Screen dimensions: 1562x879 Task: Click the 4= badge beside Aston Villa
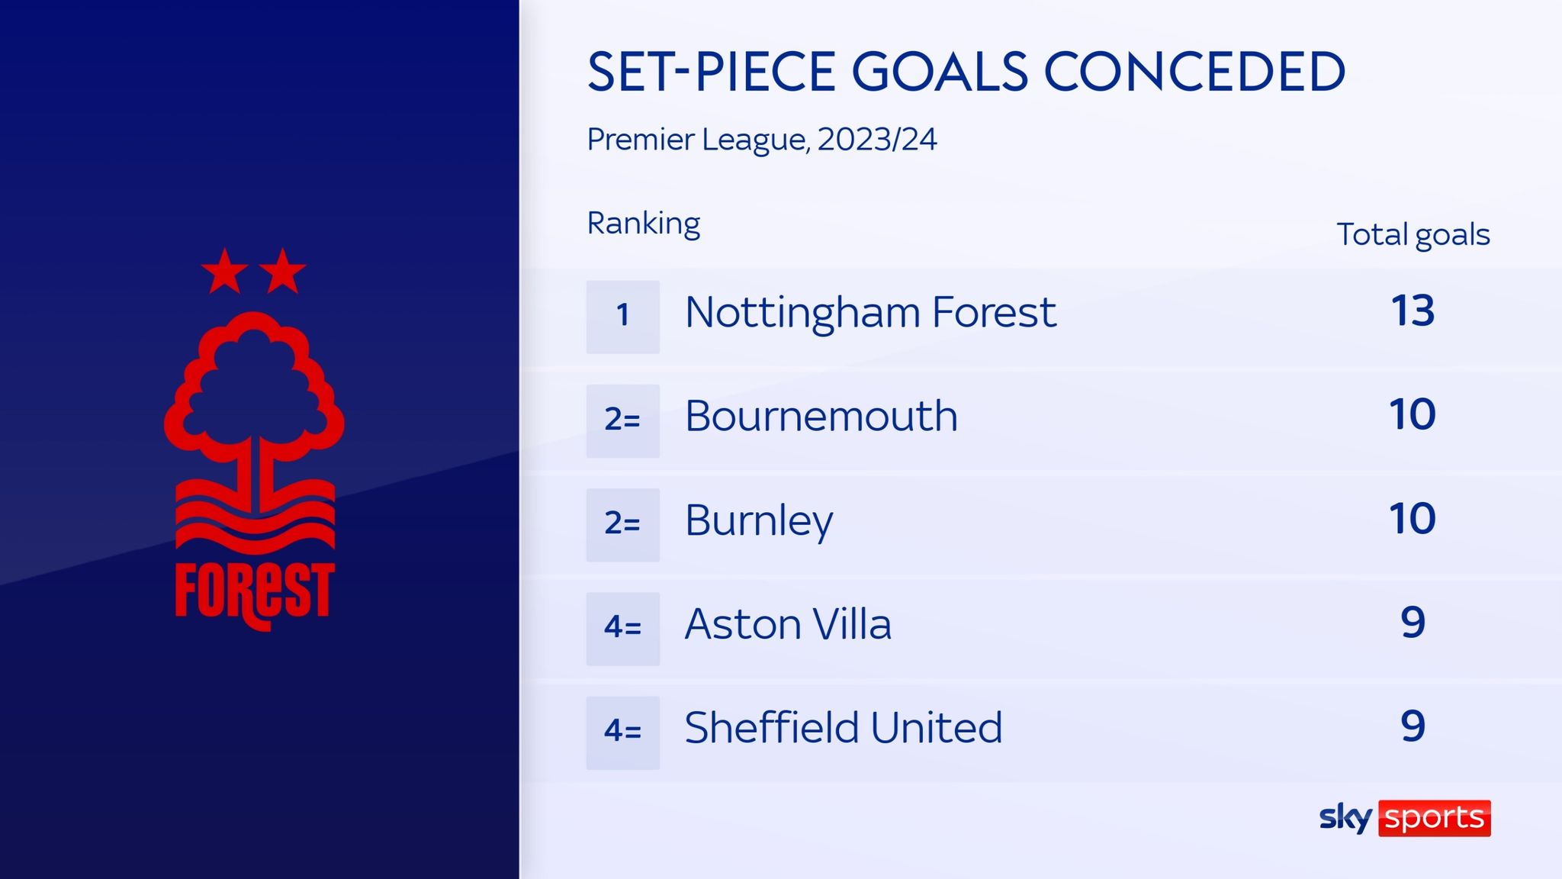coord(622,629)
